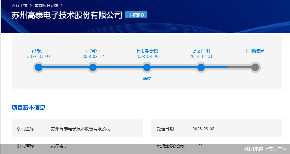Click the 主板IPO badge
This screenshot has height=154, width=290.
tap(136, 15)
